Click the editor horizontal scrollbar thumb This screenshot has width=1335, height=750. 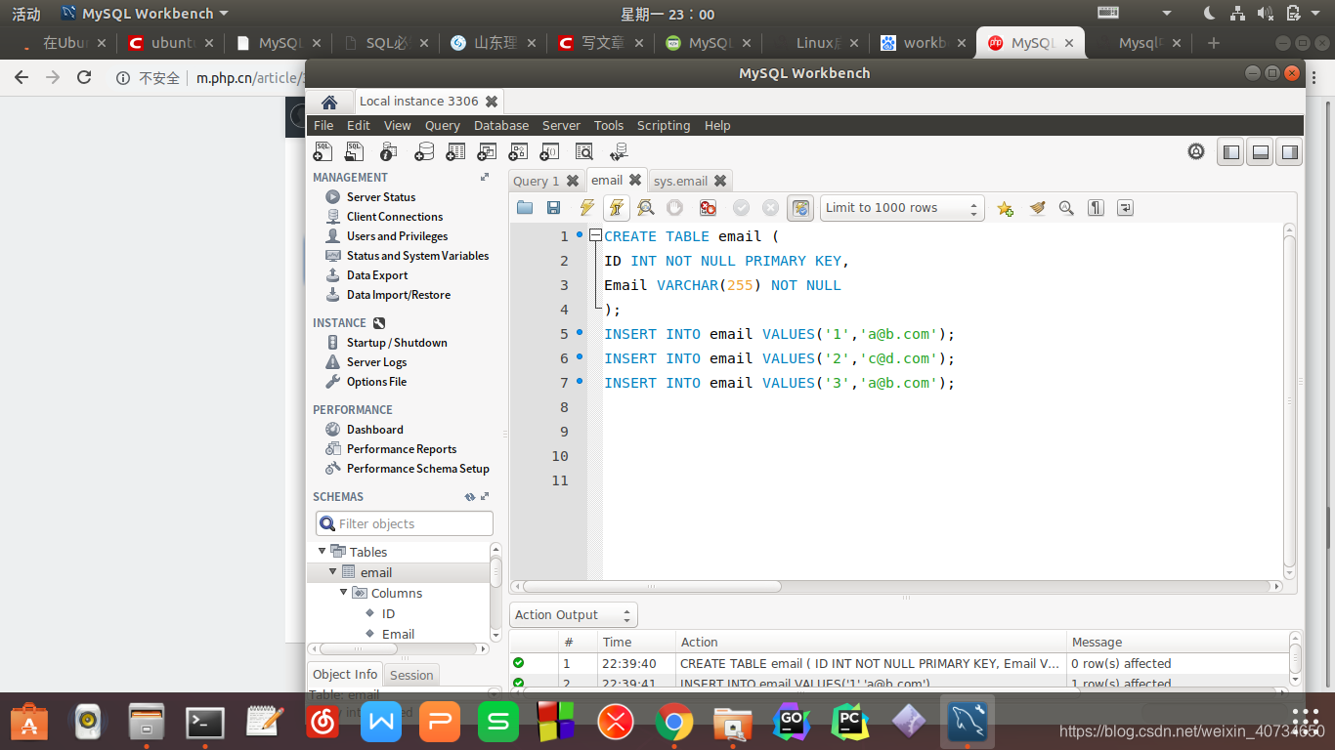[653, 587]
